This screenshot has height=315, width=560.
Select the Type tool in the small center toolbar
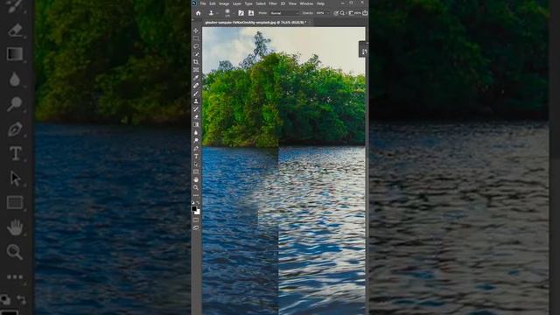click(196, 156)
